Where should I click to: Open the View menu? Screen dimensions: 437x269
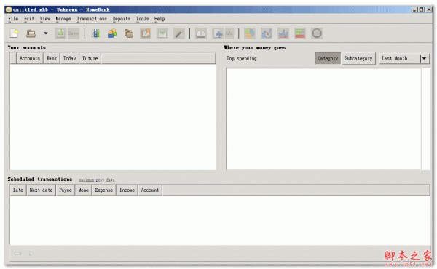45,19
